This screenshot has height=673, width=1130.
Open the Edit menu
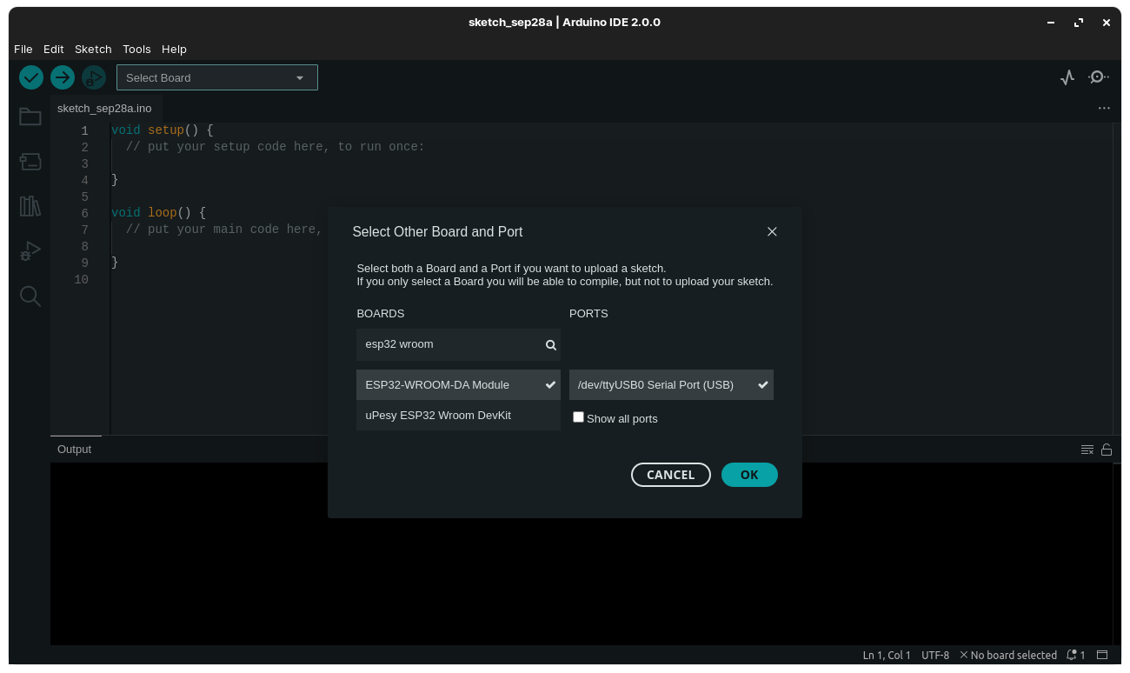(54, 49)
